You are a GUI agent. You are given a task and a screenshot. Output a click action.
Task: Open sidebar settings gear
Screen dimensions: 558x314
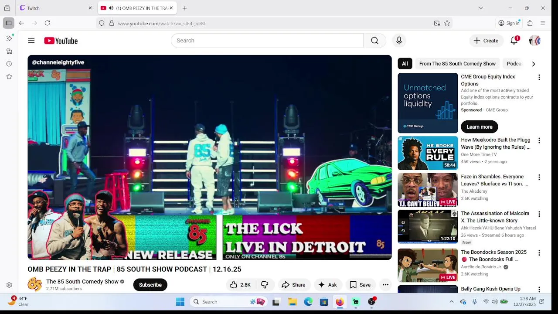9,285
